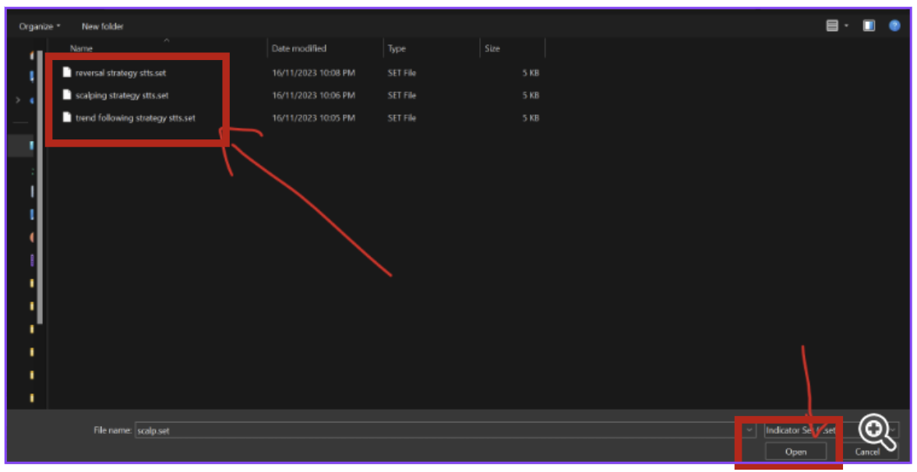The image size is (917, 472).
Task: Toggle the preview pane icon
Action: pyautogui.click(x=869, y=26)
